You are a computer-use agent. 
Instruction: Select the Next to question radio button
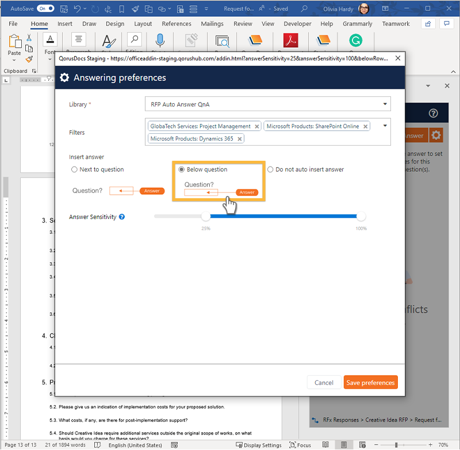(74, 169)
